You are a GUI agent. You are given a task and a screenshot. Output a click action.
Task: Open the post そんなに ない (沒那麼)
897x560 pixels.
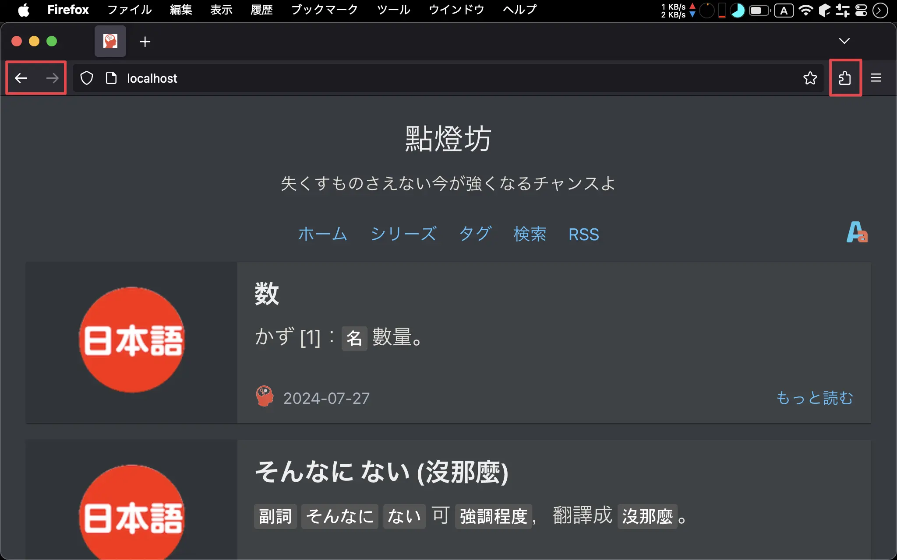point(381,472)
